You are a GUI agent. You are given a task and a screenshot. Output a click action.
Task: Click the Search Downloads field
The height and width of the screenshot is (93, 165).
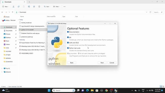click(x=158, y=12)
